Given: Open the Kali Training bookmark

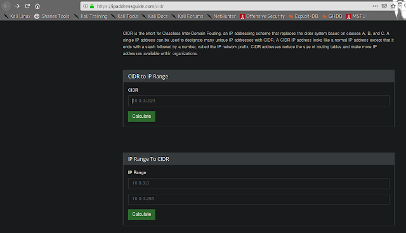Looking at the screenshot, I should coord(91,16).
